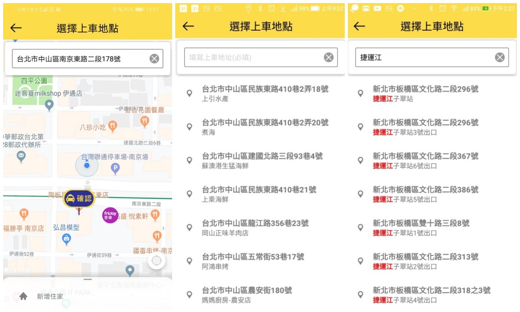This screenshot has width=520, height=312.
Task: Pick 農安街180號 媽媽廚房 location
Action: tap(247, 294)
